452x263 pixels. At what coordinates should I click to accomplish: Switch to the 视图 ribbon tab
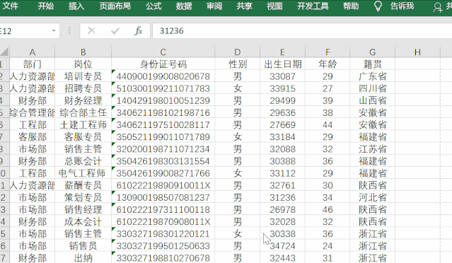(274, 6)
